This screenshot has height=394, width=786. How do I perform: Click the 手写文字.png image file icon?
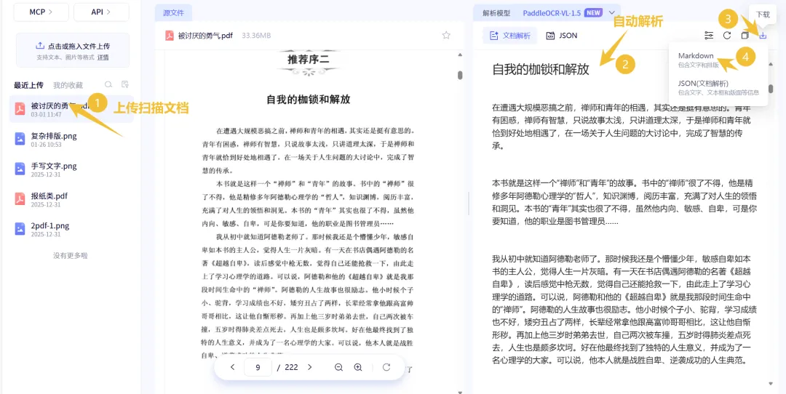20,169
